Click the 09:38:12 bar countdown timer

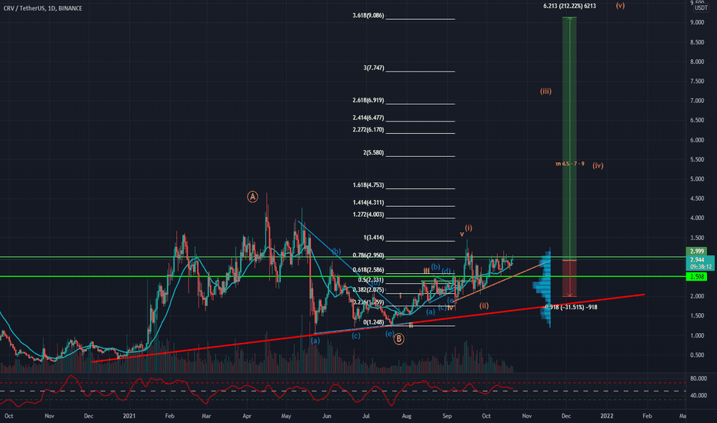click(x=700, y=267)
